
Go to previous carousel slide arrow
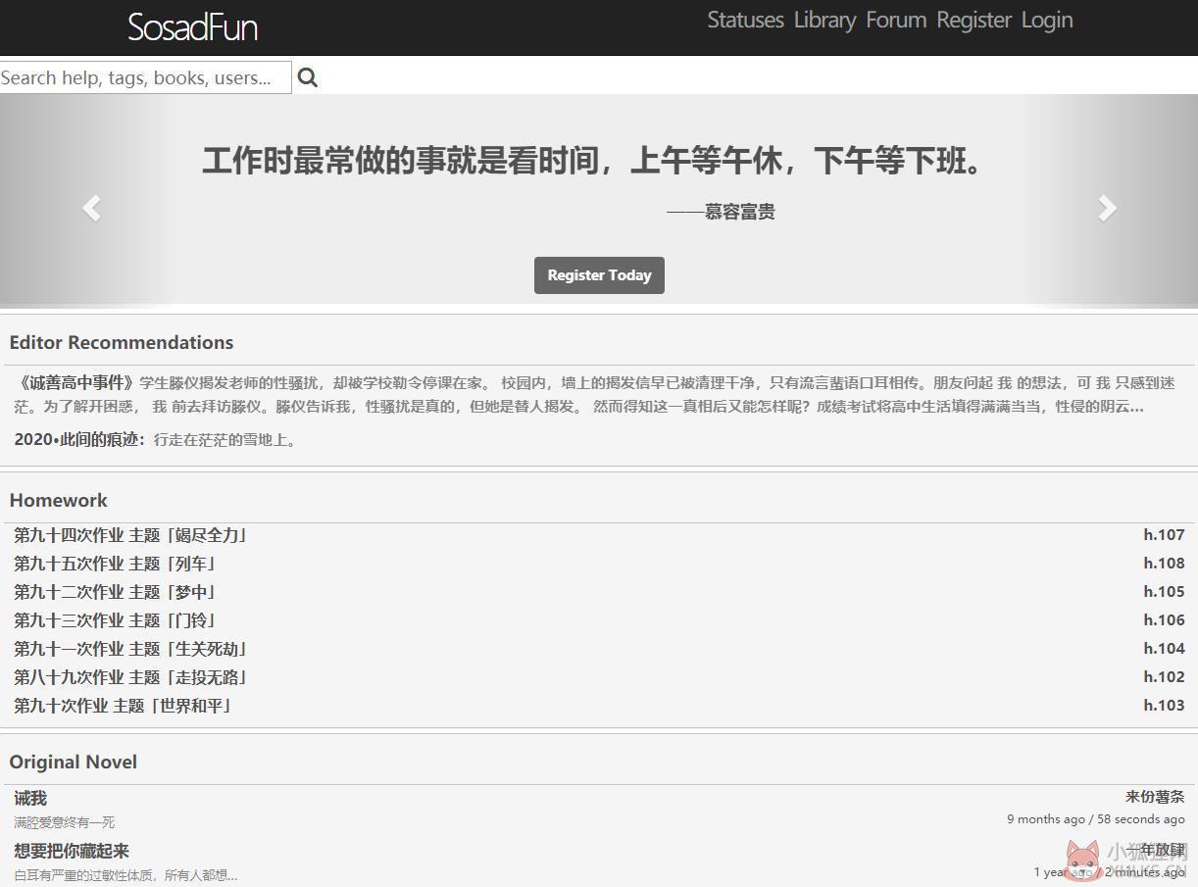[x=91, y=208]
